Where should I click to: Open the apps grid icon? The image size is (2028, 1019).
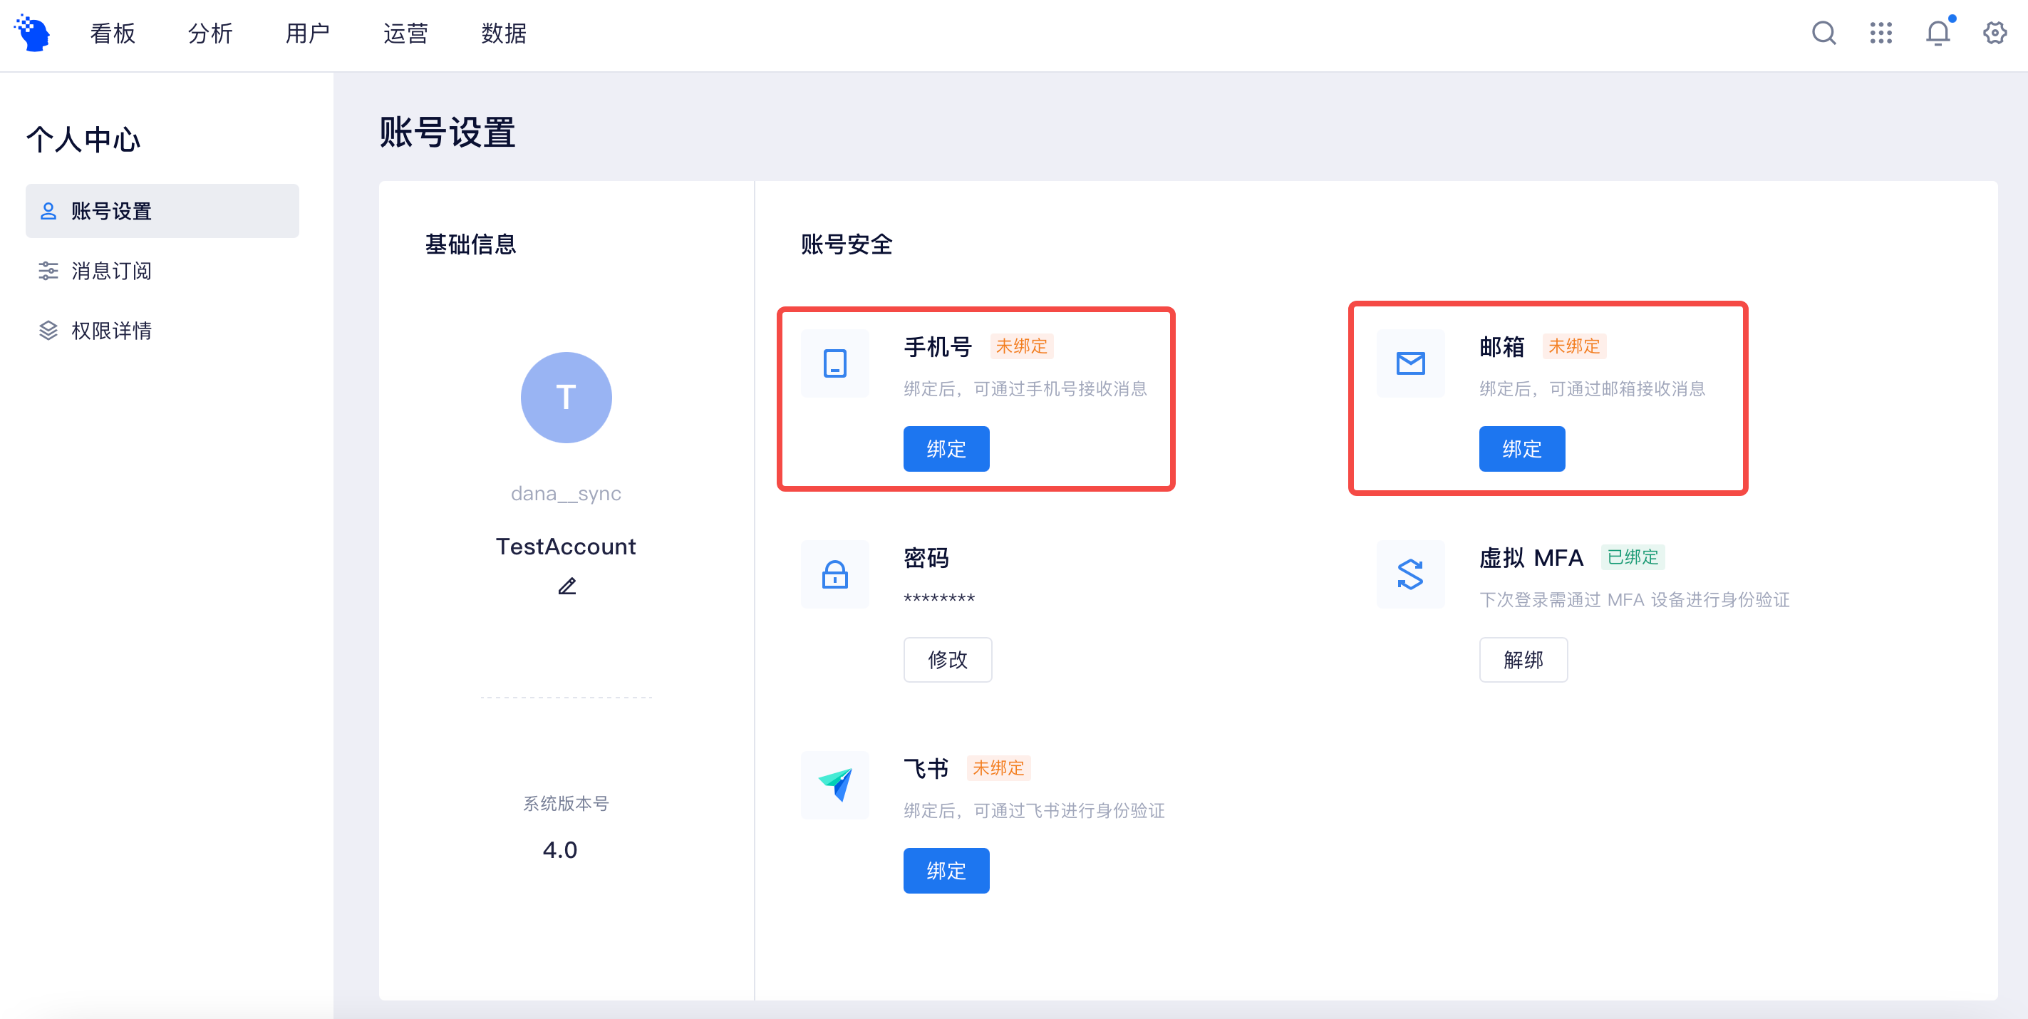click(x=1880, y=33)
